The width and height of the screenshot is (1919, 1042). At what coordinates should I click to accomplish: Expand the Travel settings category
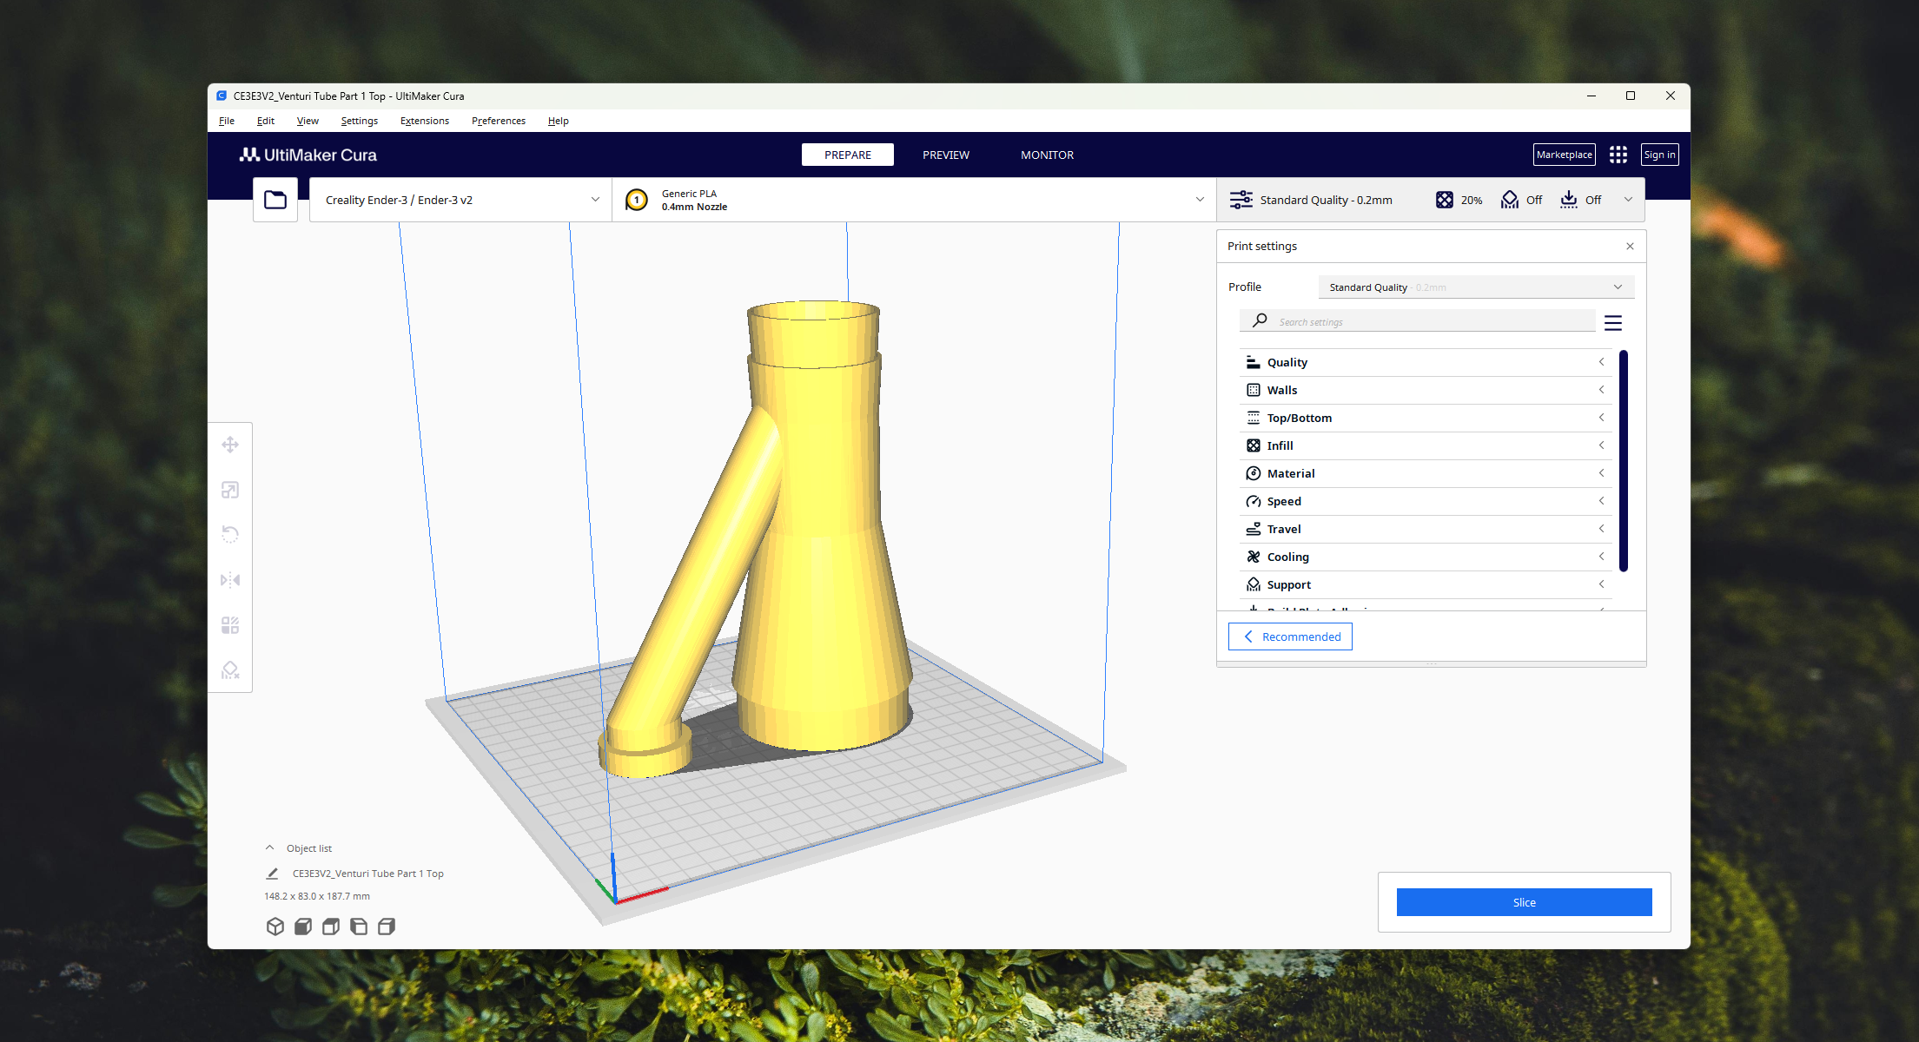[x=1426, y=529]
